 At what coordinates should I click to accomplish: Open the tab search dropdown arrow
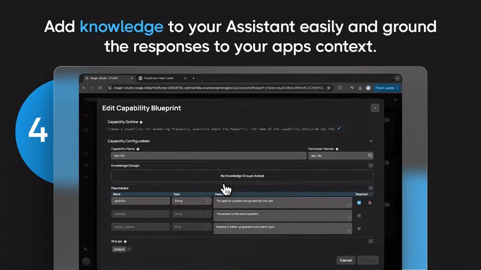(397, 79)
